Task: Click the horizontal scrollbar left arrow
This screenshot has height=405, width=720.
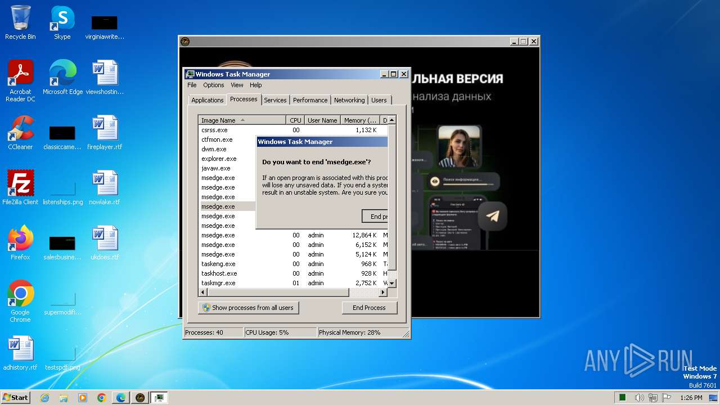Action: click(203, 292)
